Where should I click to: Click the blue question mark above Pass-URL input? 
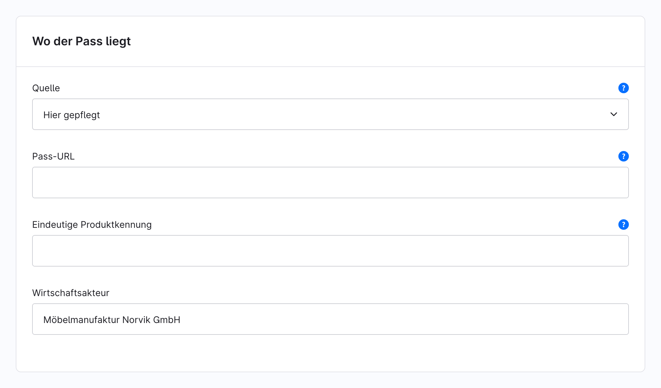[x=623, y=156]
